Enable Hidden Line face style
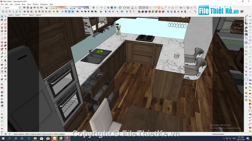 [x=105, y=7]
